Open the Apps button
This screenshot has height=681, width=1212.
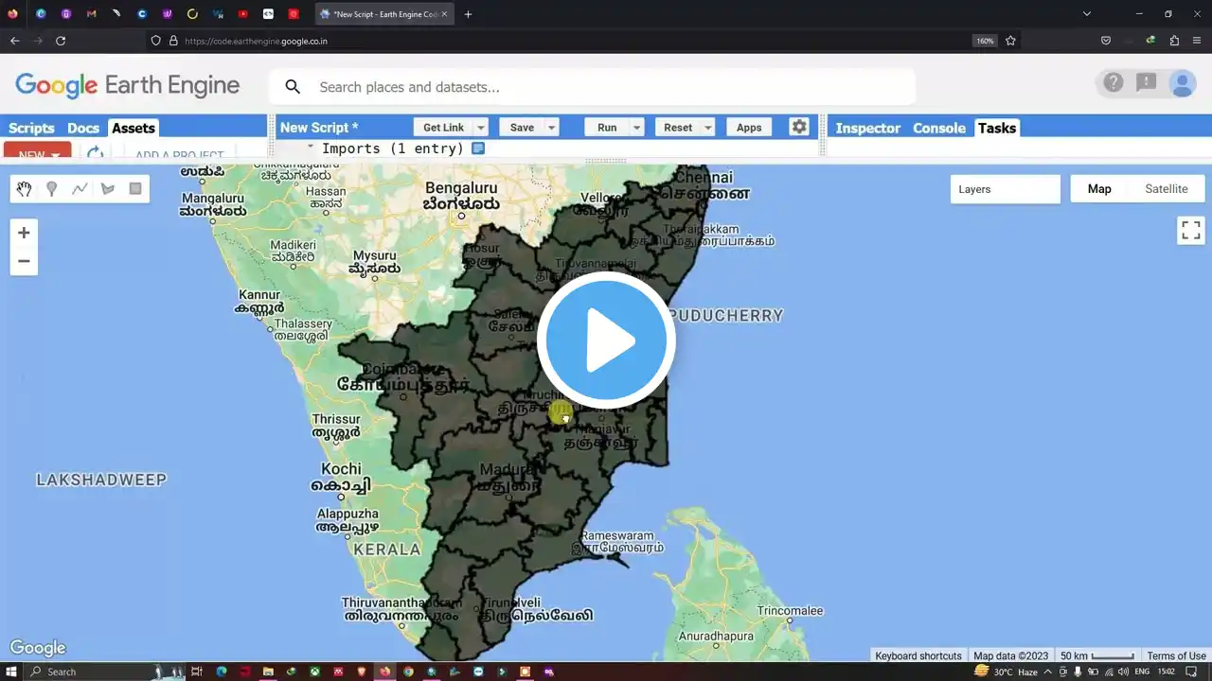(749, 127)
